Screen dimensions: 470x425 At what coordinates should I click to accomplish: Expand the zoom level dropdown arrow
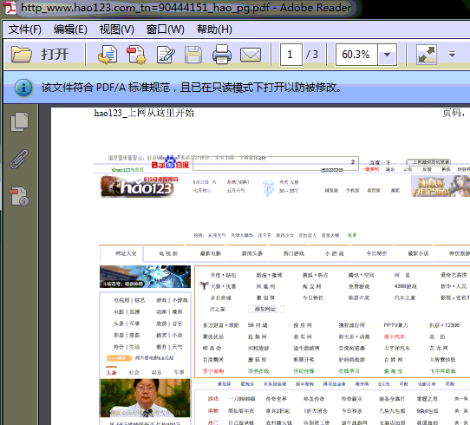click(388, 55)
